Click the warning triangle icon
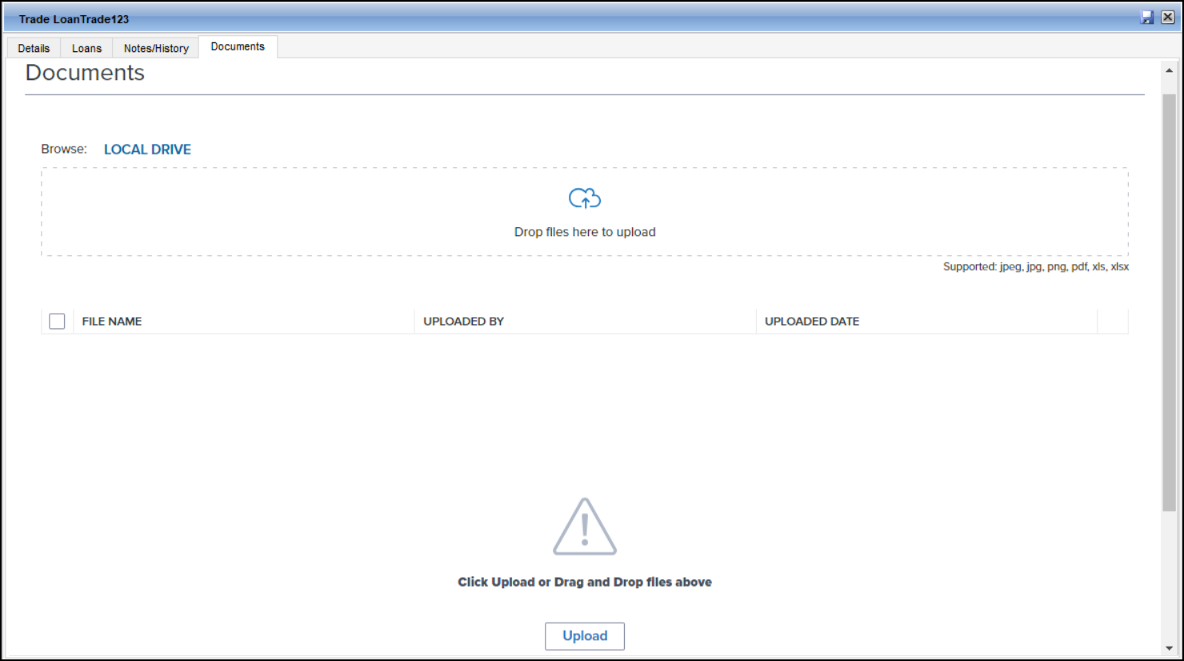Image resolution: width=1184 pixels, height=661 pixels. [x=585, y=527]
